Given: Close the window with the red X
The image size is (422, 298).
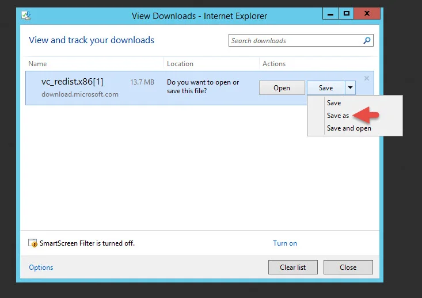Looking at the screenshot, I should click(x=367, y=13).
